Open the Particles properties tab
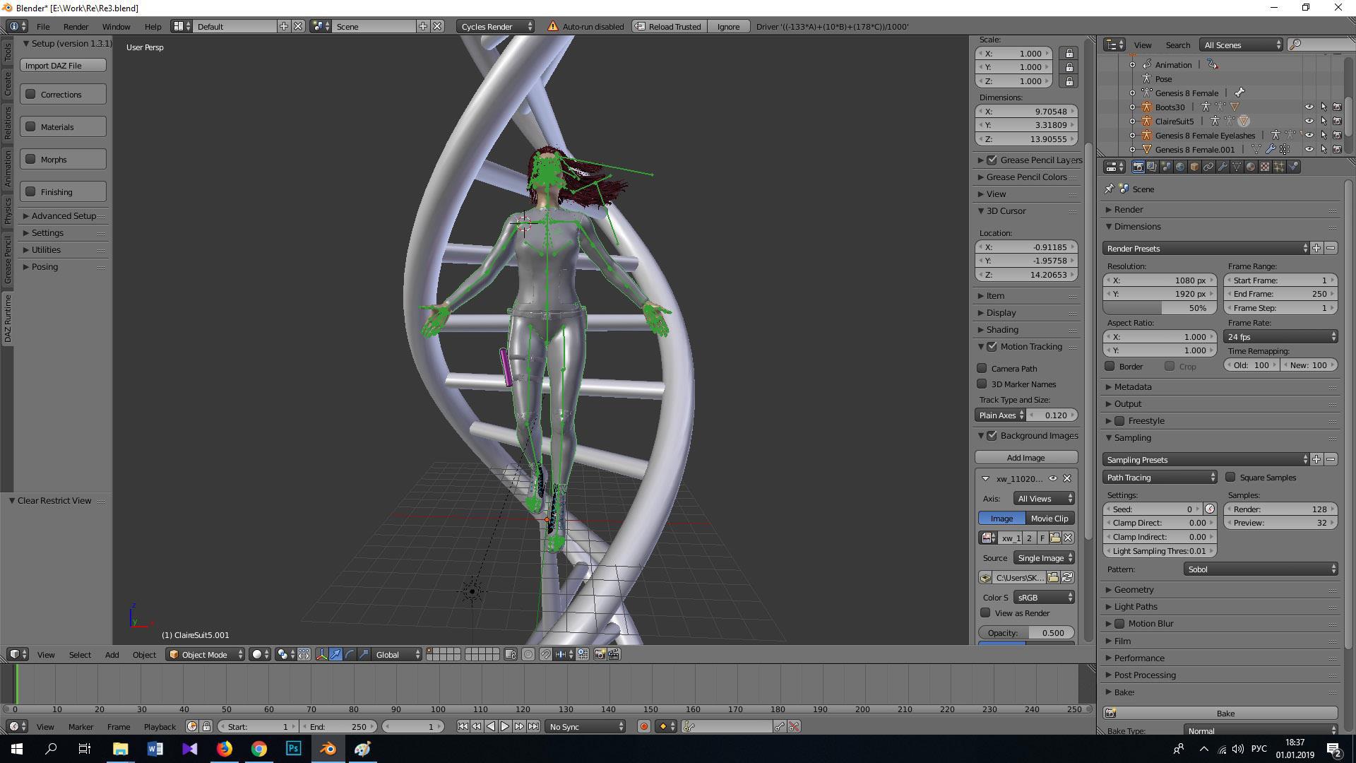 tap(1279, 167)
